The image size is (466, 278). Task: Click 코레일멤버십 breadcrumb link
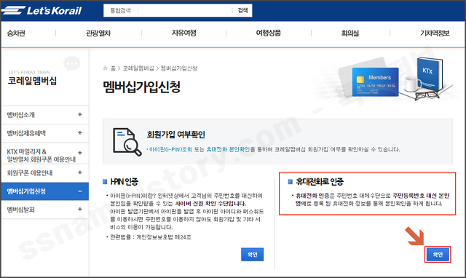point(138,68)
